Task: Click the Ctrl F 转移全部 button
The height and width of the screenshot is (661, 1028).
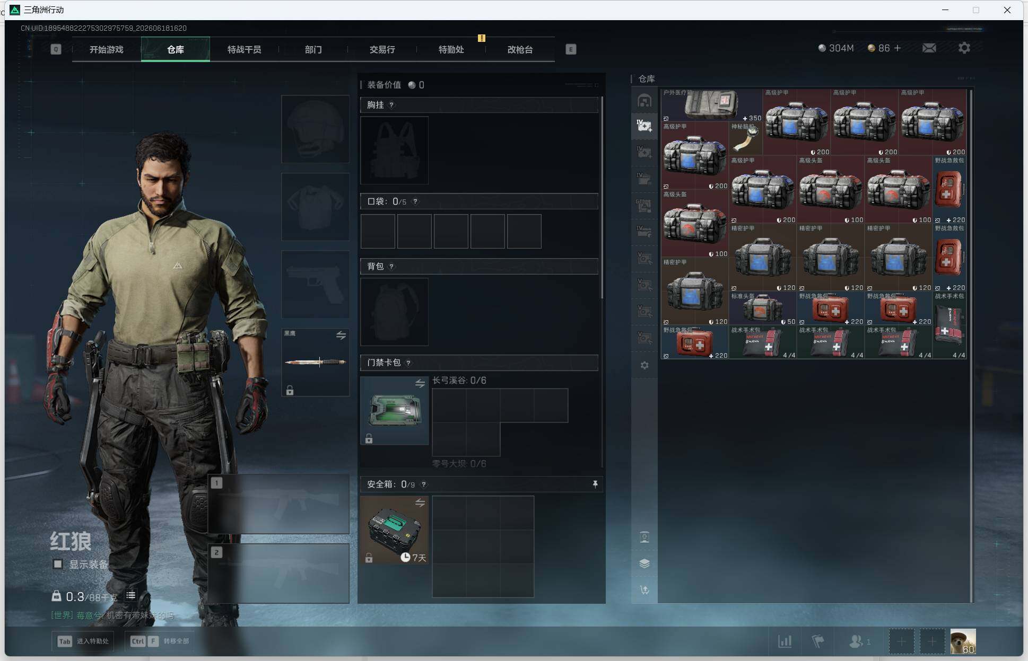Action: (160, 641)
